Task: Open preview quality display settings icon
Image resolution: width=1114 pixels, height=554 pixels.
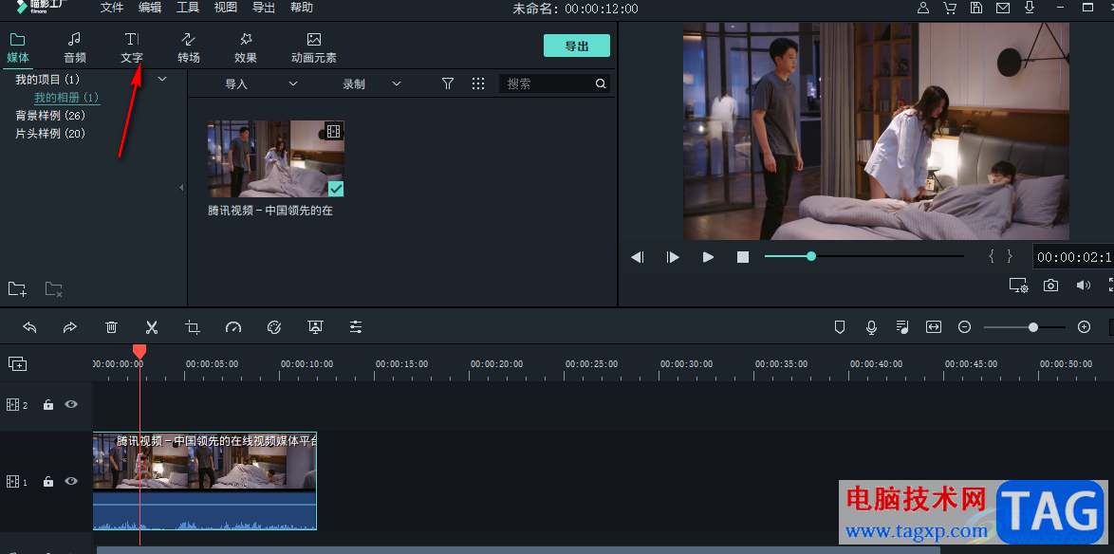Action: pos(1019,286)
